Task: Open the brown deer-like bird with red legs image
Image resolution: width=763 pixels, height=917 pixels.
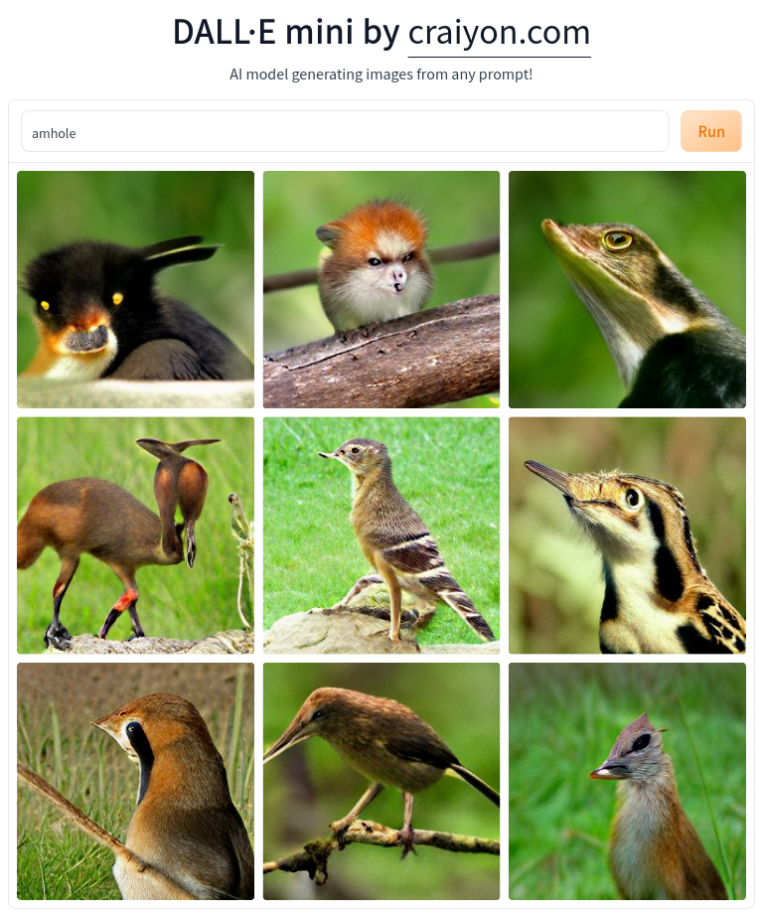Action: [x=136, y=535]
